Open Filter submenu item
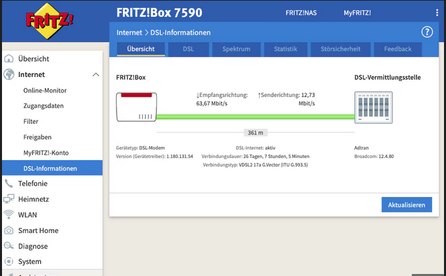 31,121
